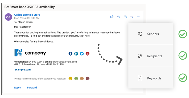Click the subject 'Re: Smart band X500RA availability'
This screenshot has height=98, width=189.
[x=30, y=7]
